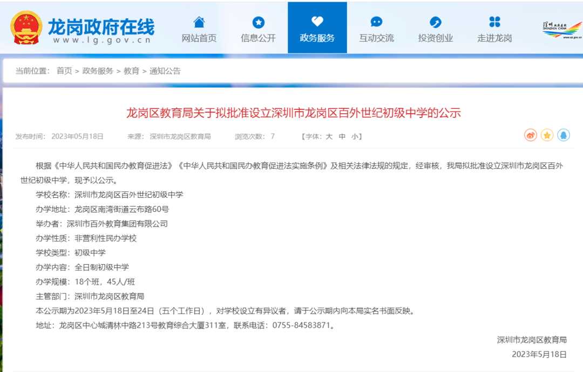This screenshot has width=583, height=372.
Task: Select the 政务服务 menu label
Action: point(317,38)
